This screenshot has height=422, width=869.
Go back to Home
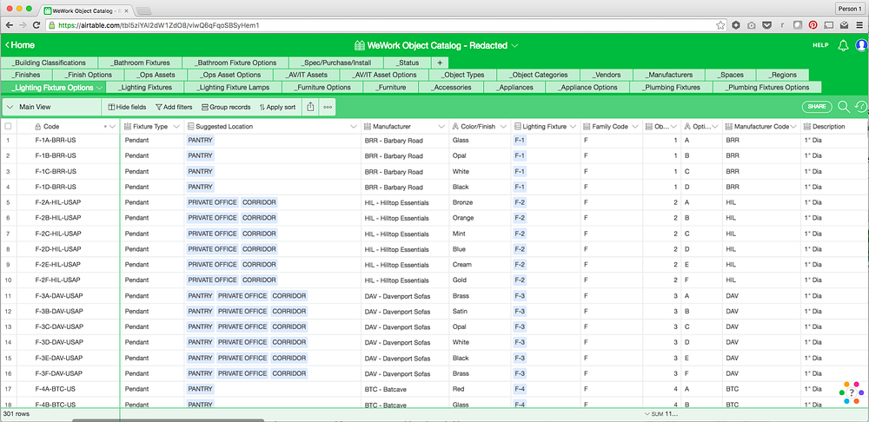(20, 45)
